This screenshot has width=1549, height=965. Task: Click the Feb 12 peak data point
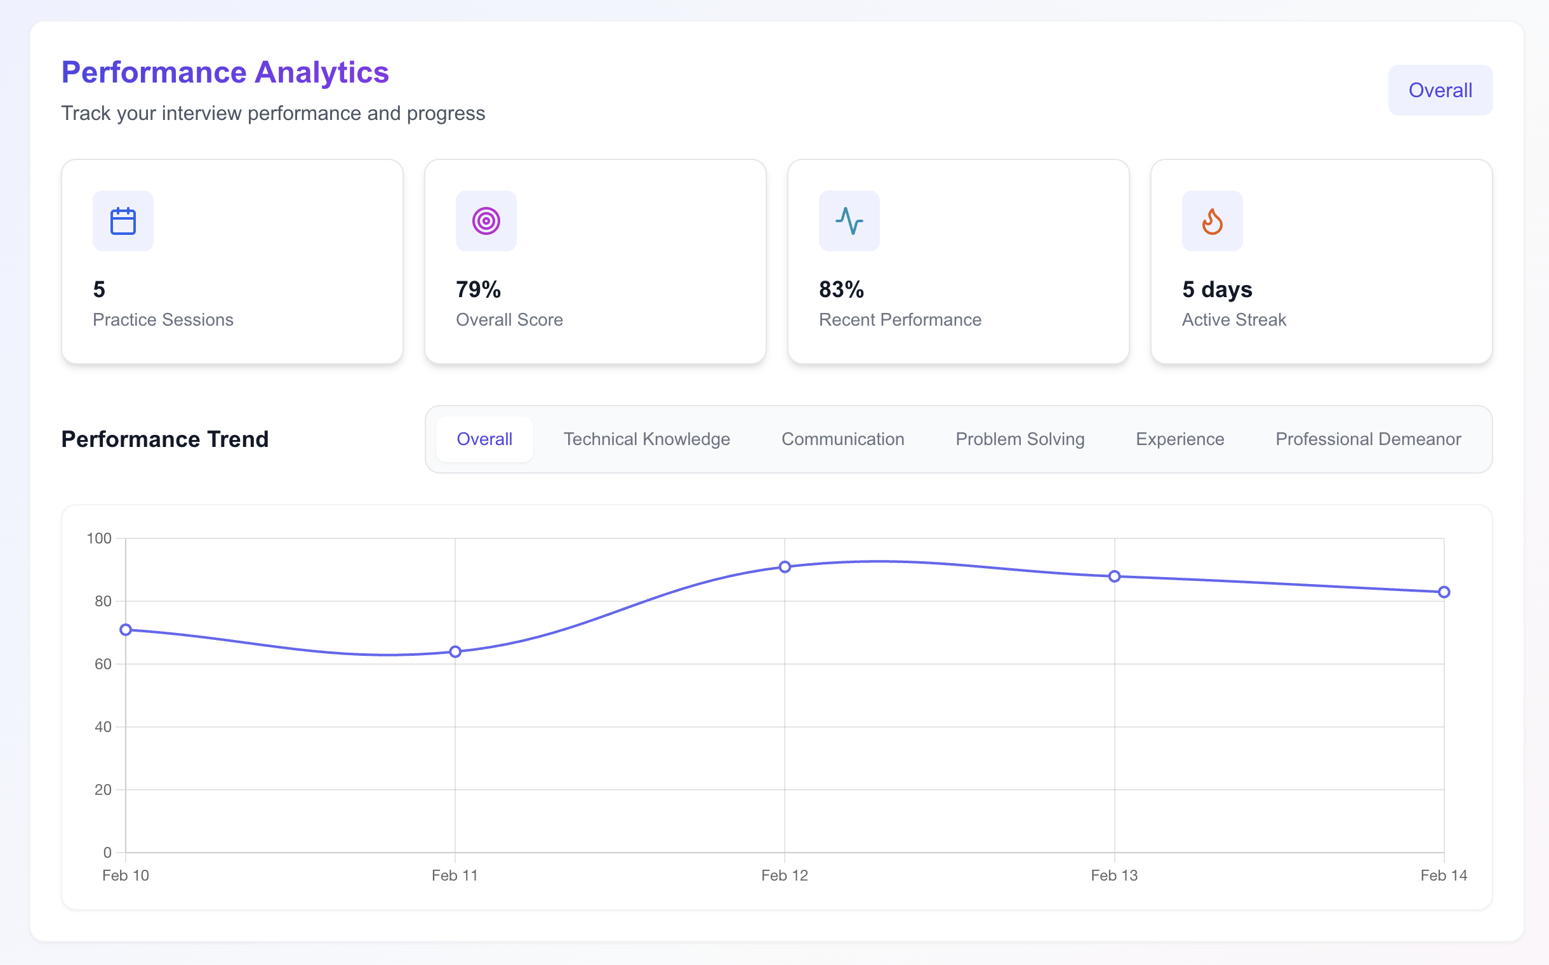[x=785, y=567]
